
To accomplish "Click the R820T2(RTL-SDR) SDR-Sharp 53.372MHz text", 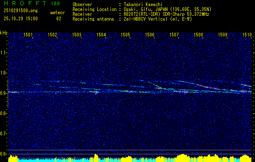I will coord(166,14).
